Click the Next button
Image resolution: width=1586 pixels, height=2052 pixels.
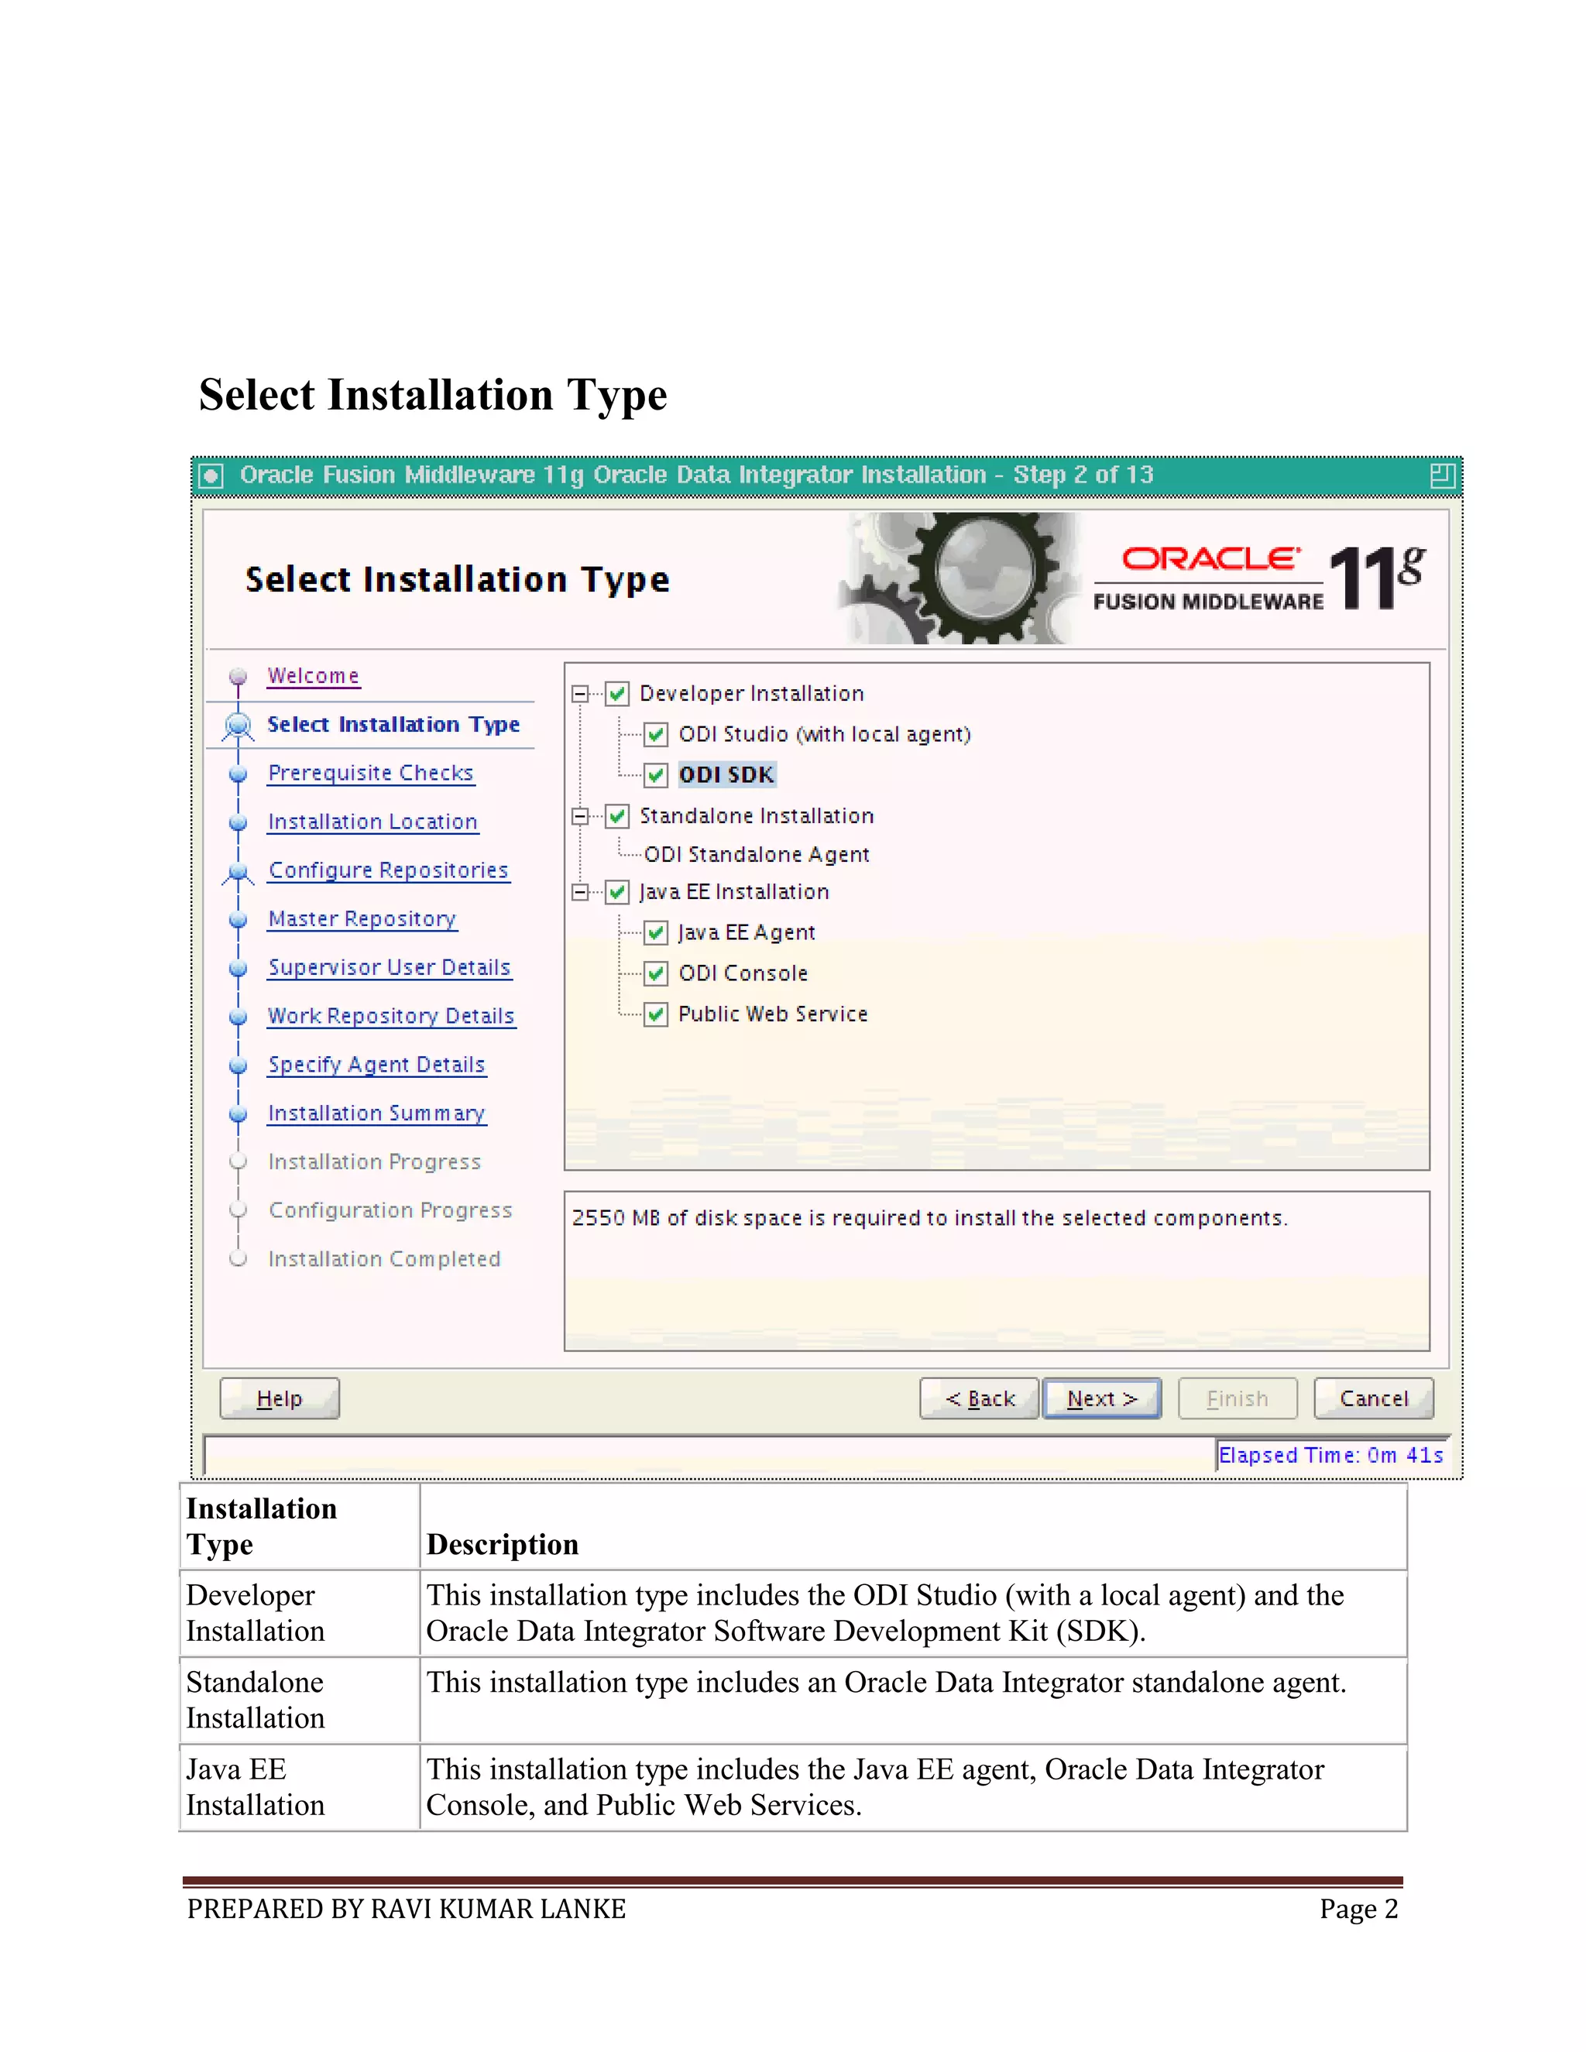pos(1102,1399)
